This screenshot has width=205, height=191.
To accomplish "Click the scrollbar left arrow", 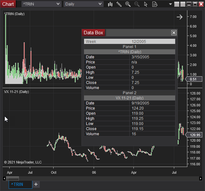I will 4,179.
